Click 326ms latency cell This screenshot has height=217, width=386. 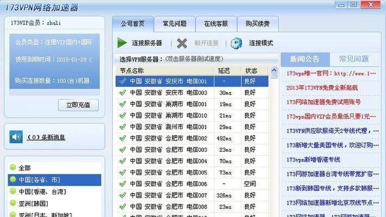coord(224,196)
